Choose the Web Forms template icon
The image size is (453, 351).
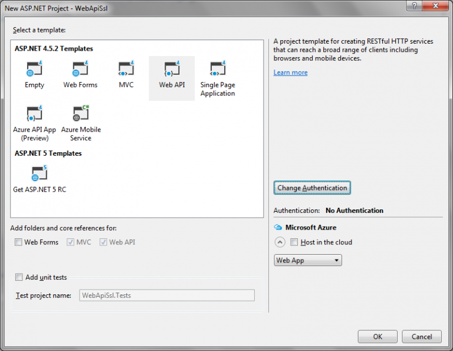(80, 70)
